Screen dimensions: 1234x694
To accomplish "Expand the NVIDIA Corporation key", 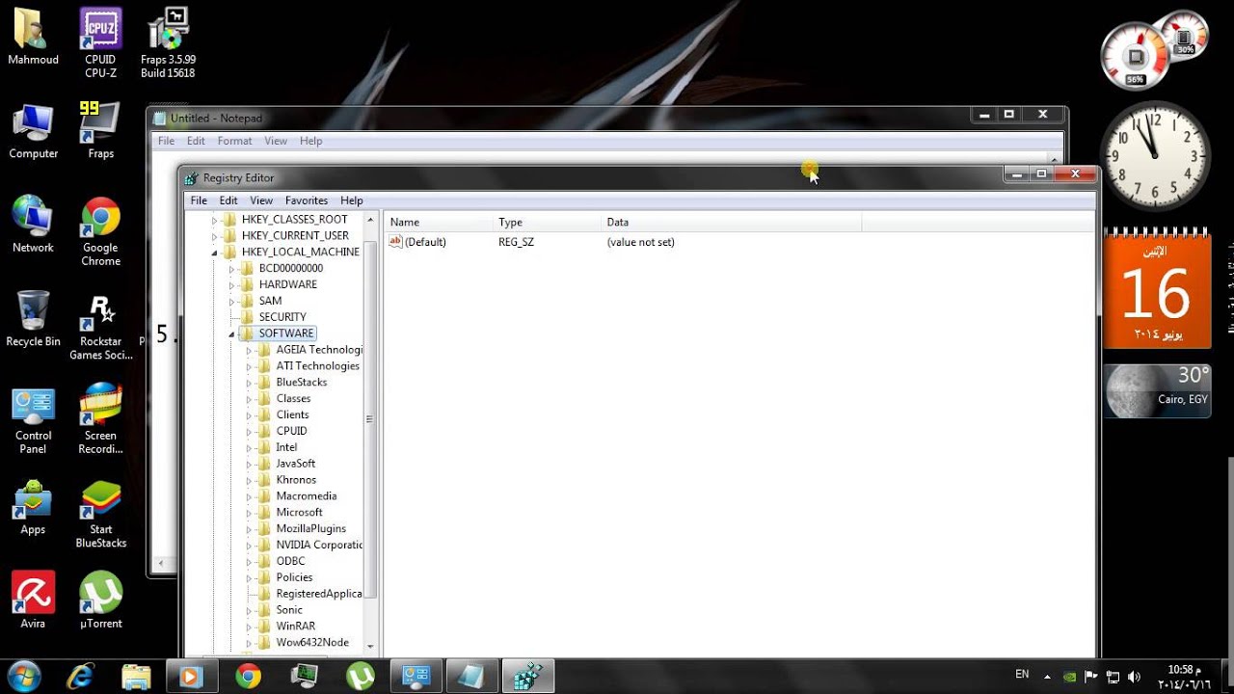I will point(250,545).
